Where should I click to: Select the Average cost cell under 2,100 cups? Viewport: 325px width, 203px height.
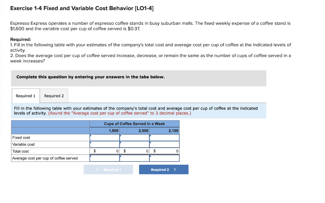tap(164, 158)
